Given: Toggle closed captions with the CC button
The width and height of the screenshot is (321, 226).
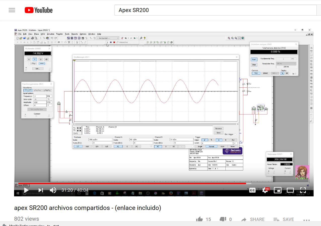Looking at the screenshot, I should coord(252,190).
